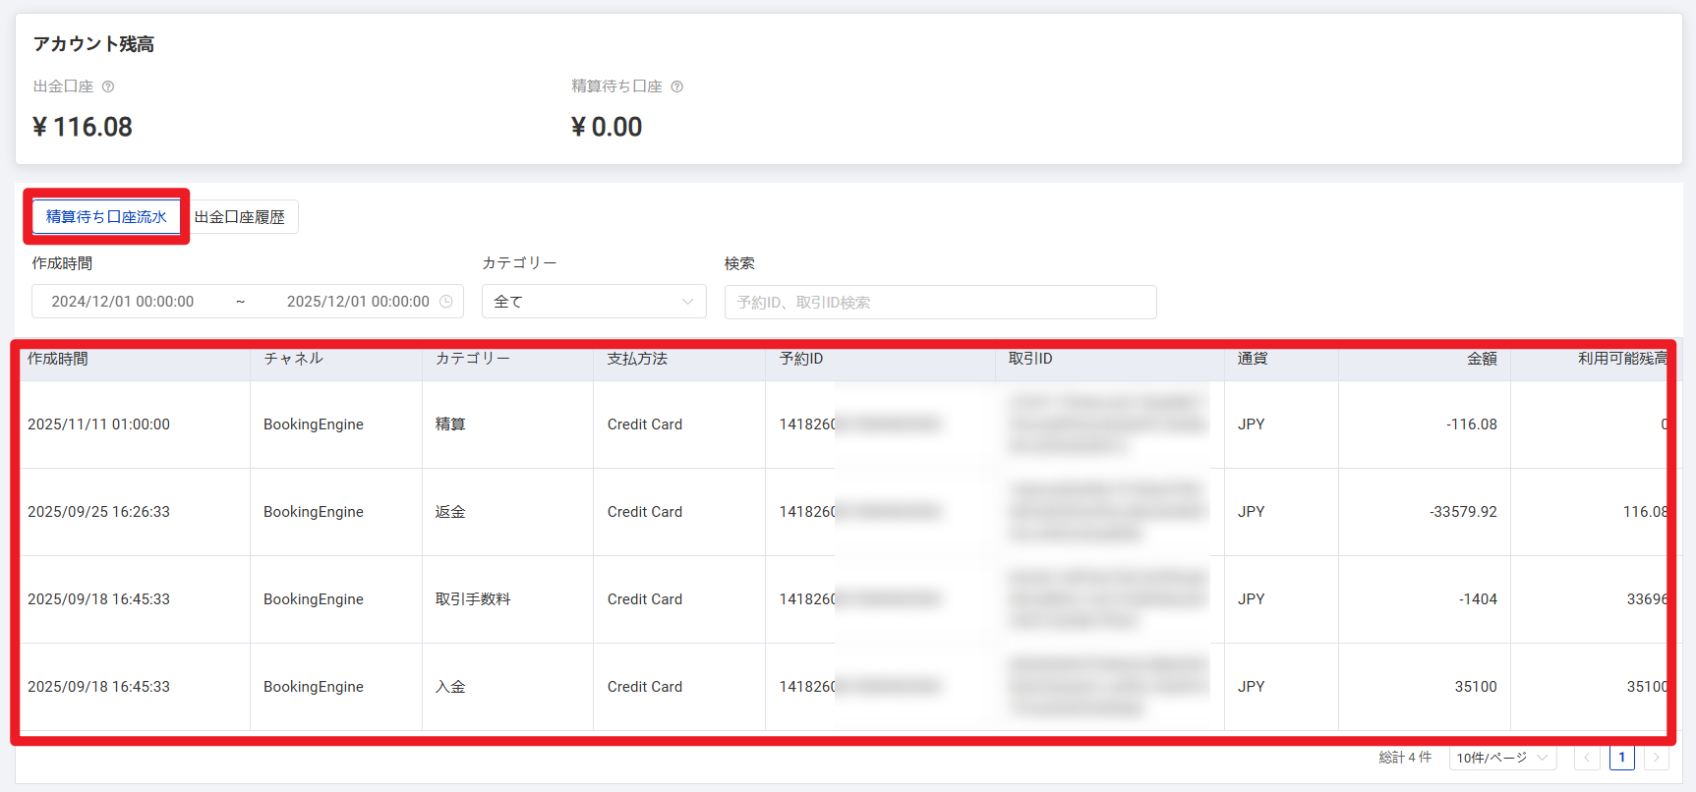This screenshot has height=792, width=1696.
Task: Open the 10件/ページ page size dropdown
Action: click(x=1501, y=758)
